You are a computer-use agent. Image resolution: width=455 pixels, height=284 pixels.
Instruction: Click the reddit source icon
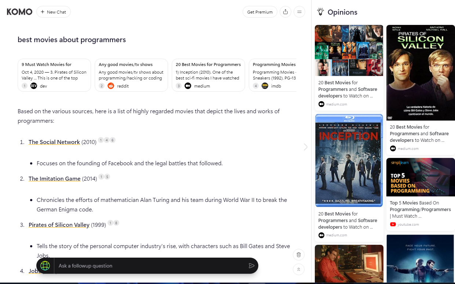click(x=111, y=86)
